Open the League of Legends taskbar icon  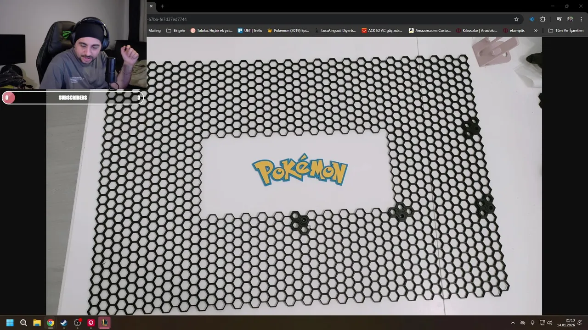tap(105, 323)
